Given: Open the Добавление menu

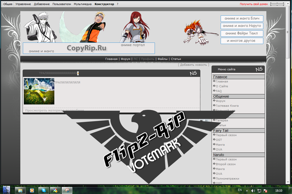Looking at the screenshot, I should click(x=42, y=4).
